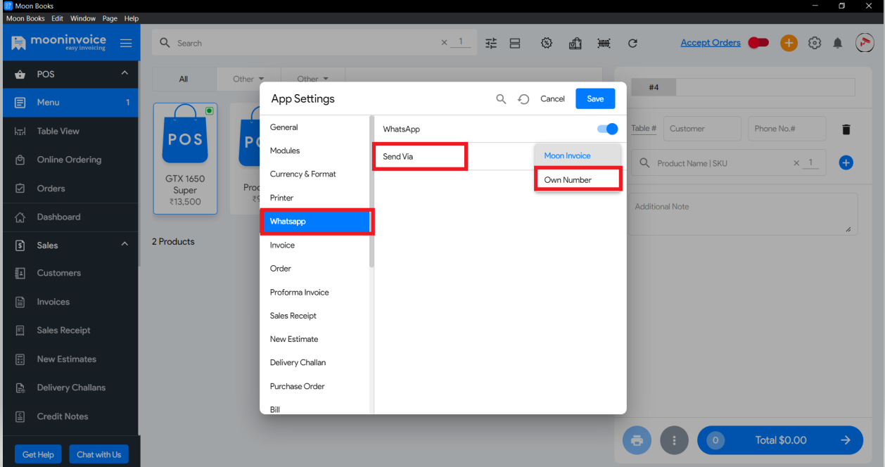Viewport: 885px width, 467px height.
Task: Open Table View in the sidebar
Action: point(70,131)
